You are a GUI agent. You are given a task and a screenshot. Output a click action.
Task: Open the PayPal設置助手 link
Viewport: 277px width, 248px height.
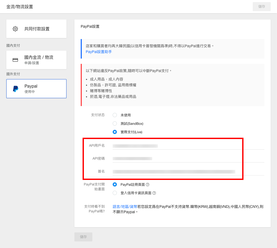coord(99,52)
